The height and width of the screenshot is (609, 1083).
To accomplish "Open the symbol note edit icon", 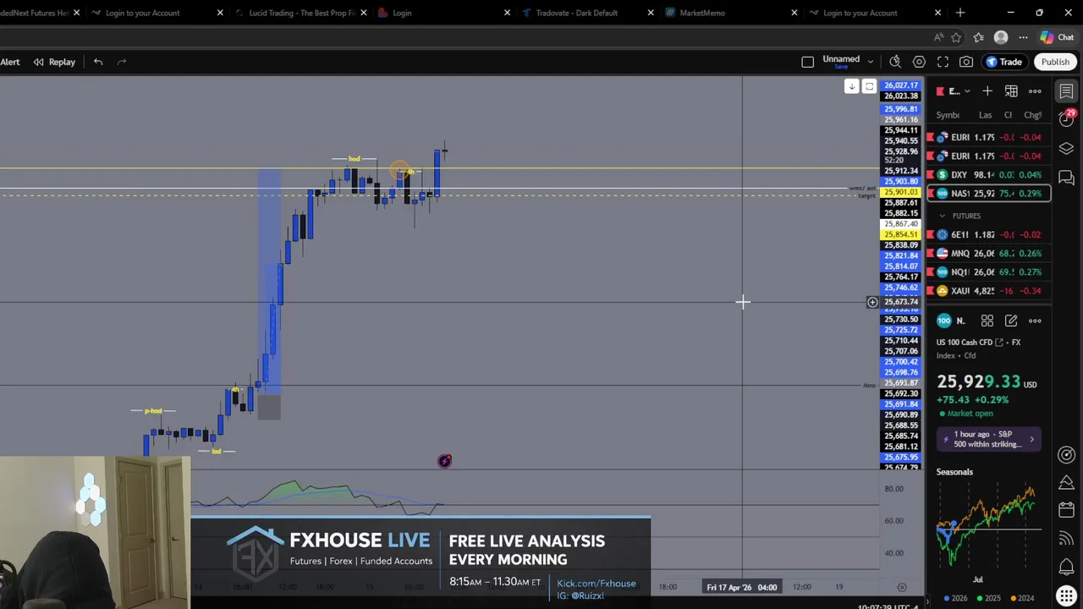I will (x=1011, y=321).
